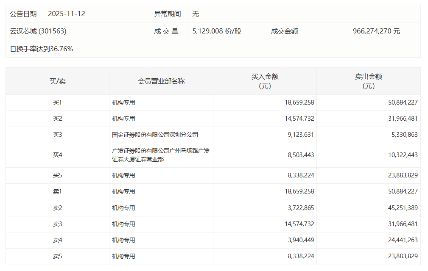Click the 买/卖 column header
Image resolution: width=428 pixels, height=271 pixels.
57,81
